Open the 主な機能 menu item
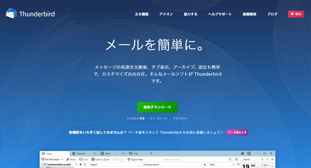 click(142, 14)
